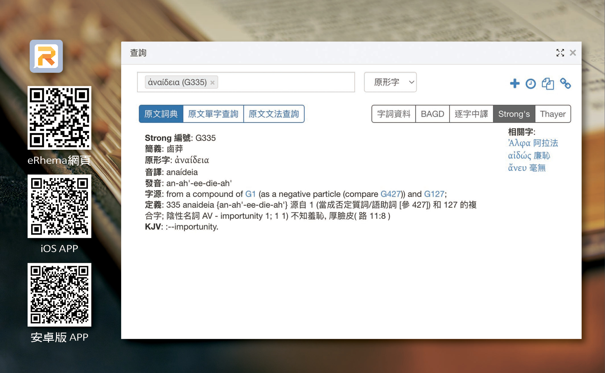The width and height of the screenshot is (605, 373).
Task: Click the copy content icon
Action: pos(547,84)
